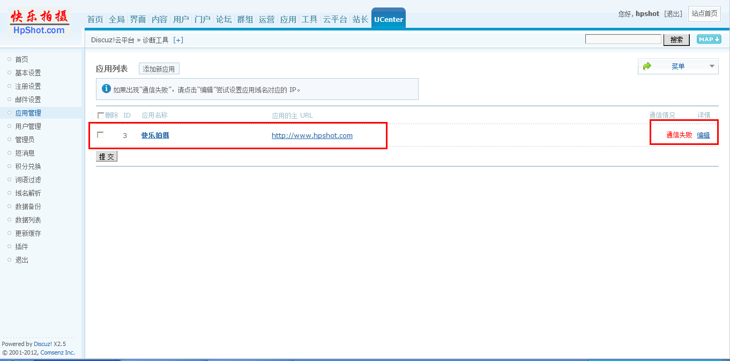The image size is (730, 361).
Task: Click the Discuz!云平台 breadcrumb text
Action: click(113, 40)
